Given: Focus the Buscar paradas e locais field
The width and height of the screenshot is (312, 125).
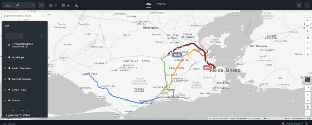Looking at the screenshot, I should click(22, 15).
